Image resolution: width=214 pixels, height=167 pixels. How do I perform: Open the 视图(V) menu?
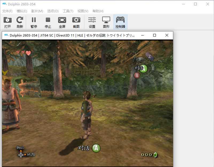(83, 11)
